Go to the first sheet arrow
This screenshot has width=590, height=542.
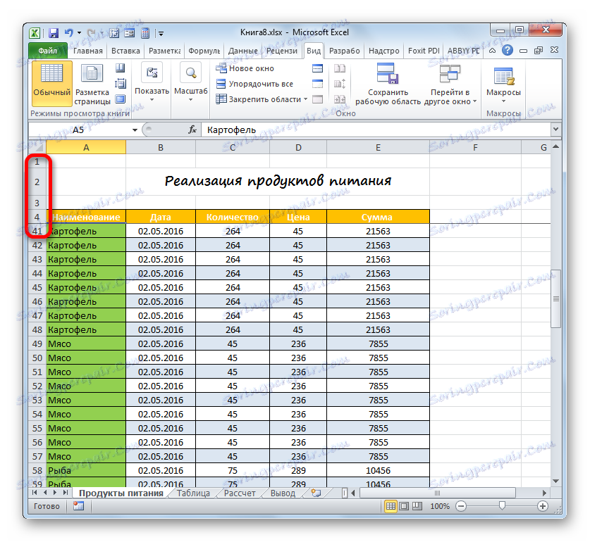[x=35, y=493]
